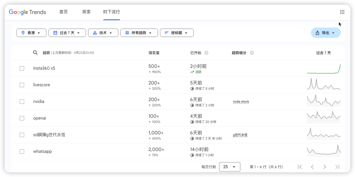The height and width of the screenshot is (177, 355).
Task: Select the insta360 x5 checkbox
Action: (x=22, y=68)
